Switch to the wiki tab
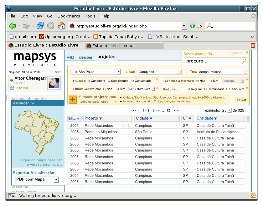This screenshot has width=263, height=206. (x=70, y=57)
